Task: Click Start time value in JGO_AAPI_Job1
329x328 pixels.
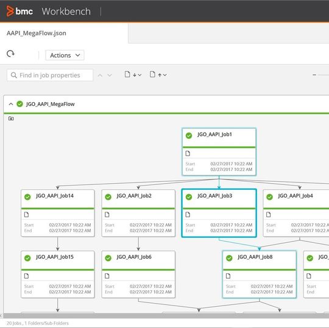Action: (x=232, y=164)
